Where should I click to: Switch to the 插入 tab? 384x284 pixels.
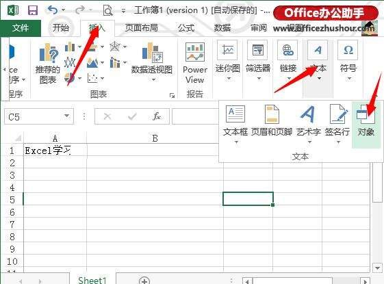pyautogui.click(x=97, y=27)
